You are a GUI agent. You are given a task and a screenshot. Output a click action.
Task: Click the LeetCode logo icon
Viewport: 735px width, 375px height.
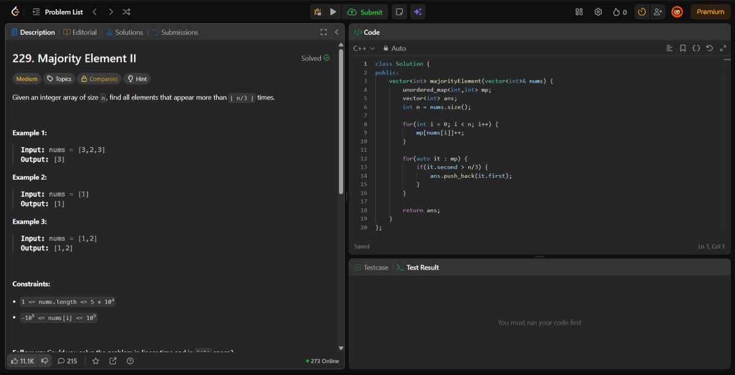pyautogui.click(x=15, y=12)
